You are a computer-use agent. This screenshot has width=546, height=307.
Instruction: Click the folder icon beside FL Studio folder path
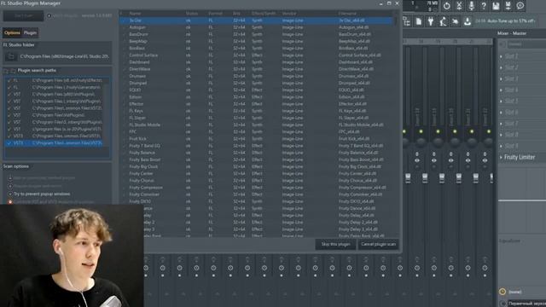pos(11,56)
